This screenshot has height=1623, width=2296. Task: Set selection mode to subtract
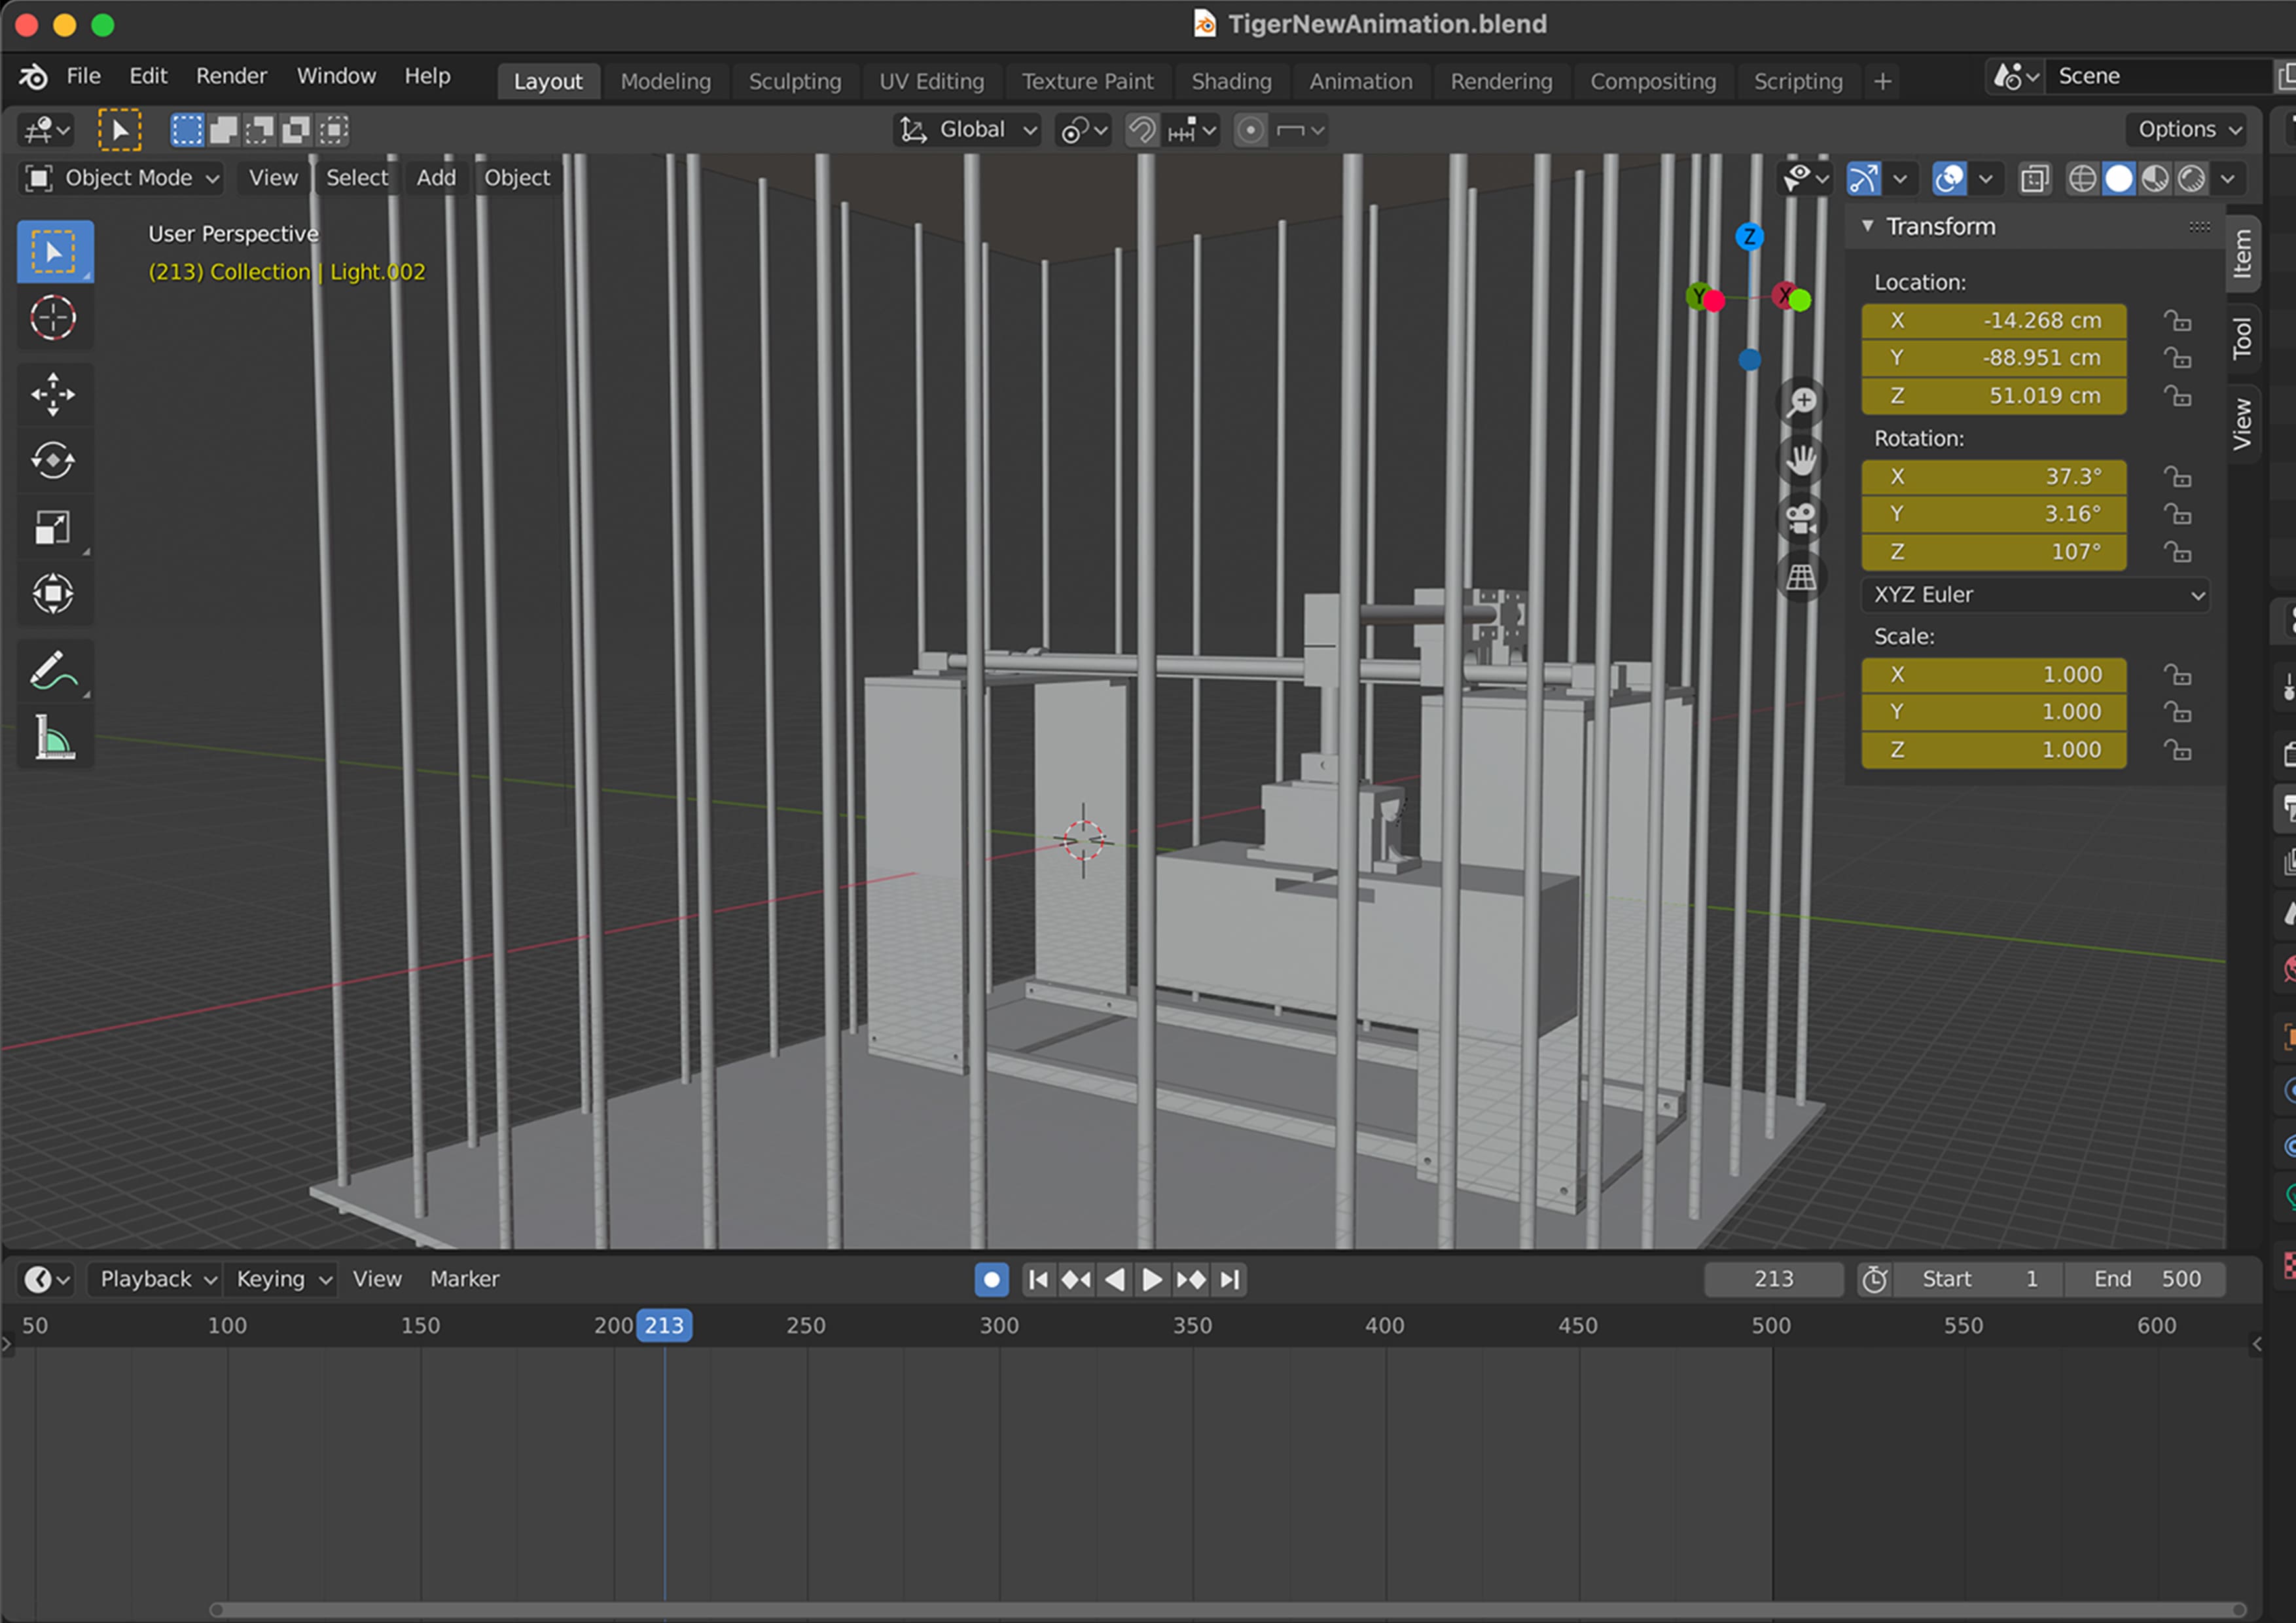click(260, 130)
